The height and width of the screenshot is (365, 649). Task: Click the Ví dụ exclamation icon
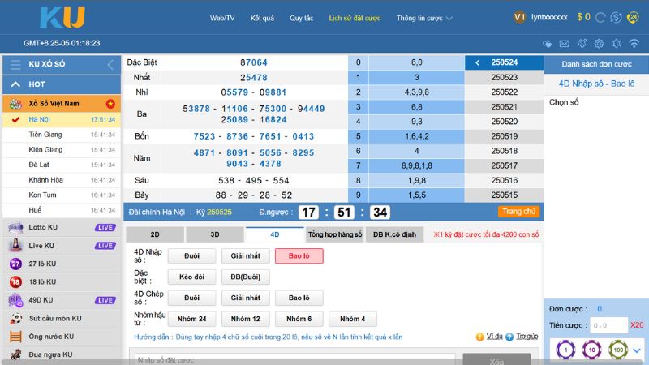(480, 337)
